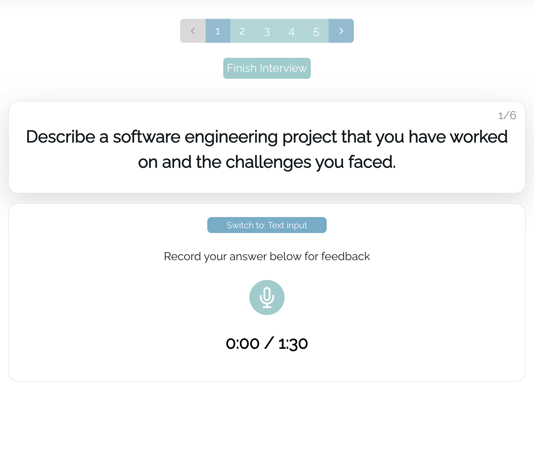Open question 2 from the pager
Image resolution: width=534 pixels, height=459 pixels.
click(242, 31)
